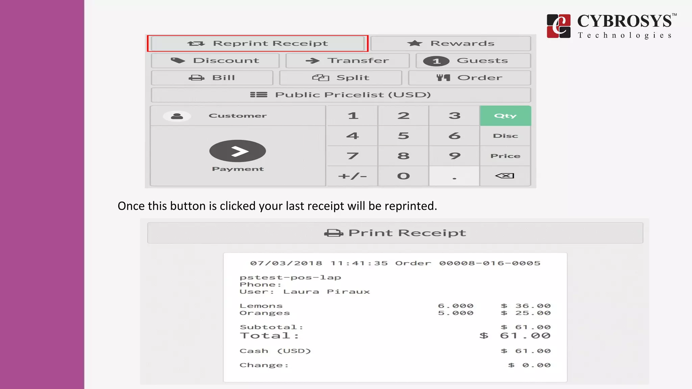692x389 pixels.
Task: Click the backspace delete key icon
Action: (x=505, y=176)
